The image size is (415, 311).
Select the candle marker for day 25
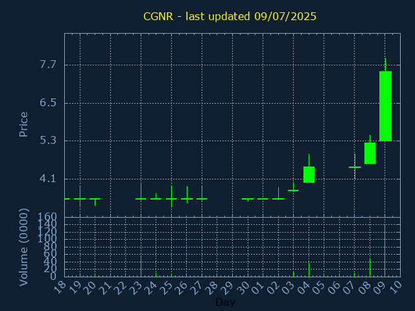click(171, 199)
